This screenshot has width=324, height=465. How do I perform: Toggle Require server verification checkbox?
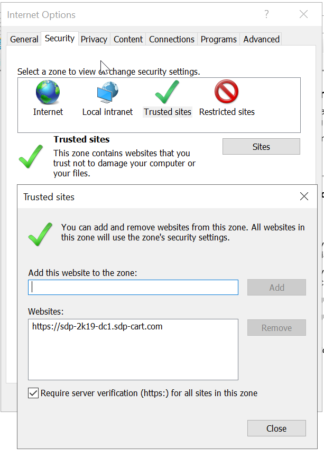(x=33, y=393)
